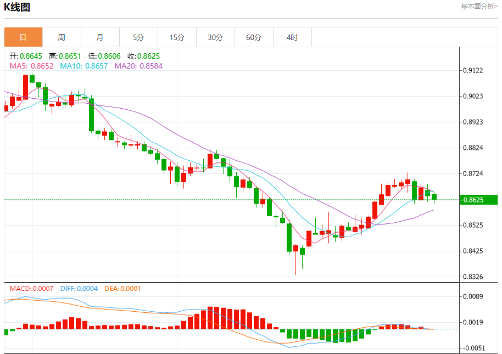Click the 0.8724 price axis label
The width and height of the screenshot is (502, 354).
(x=473, y=173)
